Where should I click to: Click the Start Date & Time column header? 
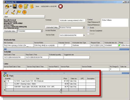pyautogui.click(x=14, y=55)
